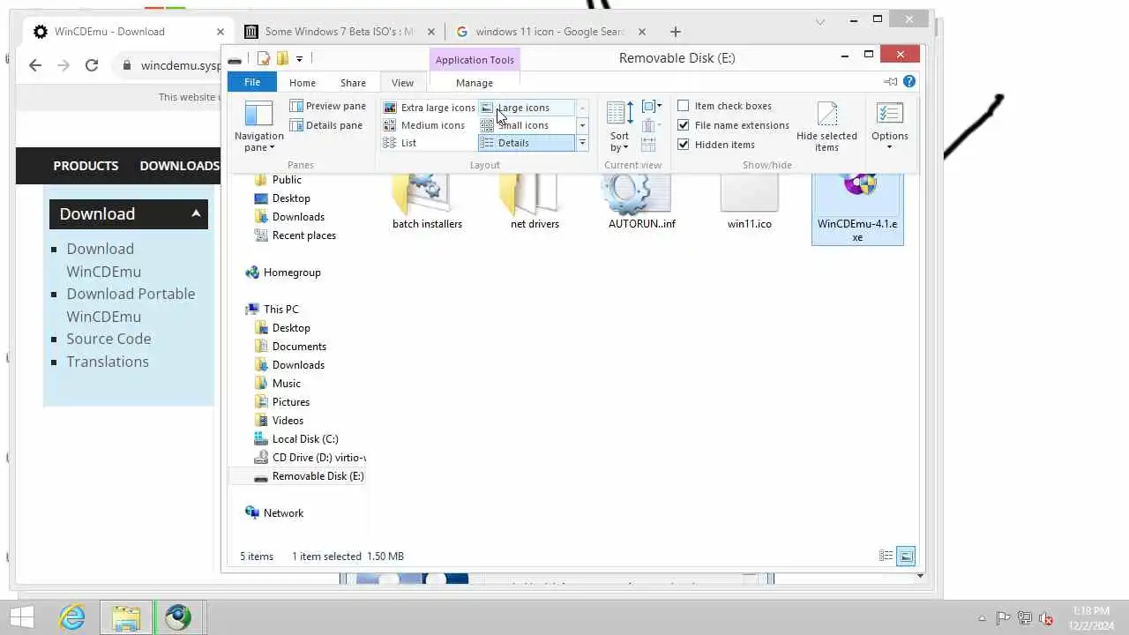Switch to large thumbnails via status bar icon
The height and width of the screenshot is (635, 1129).
906,556
